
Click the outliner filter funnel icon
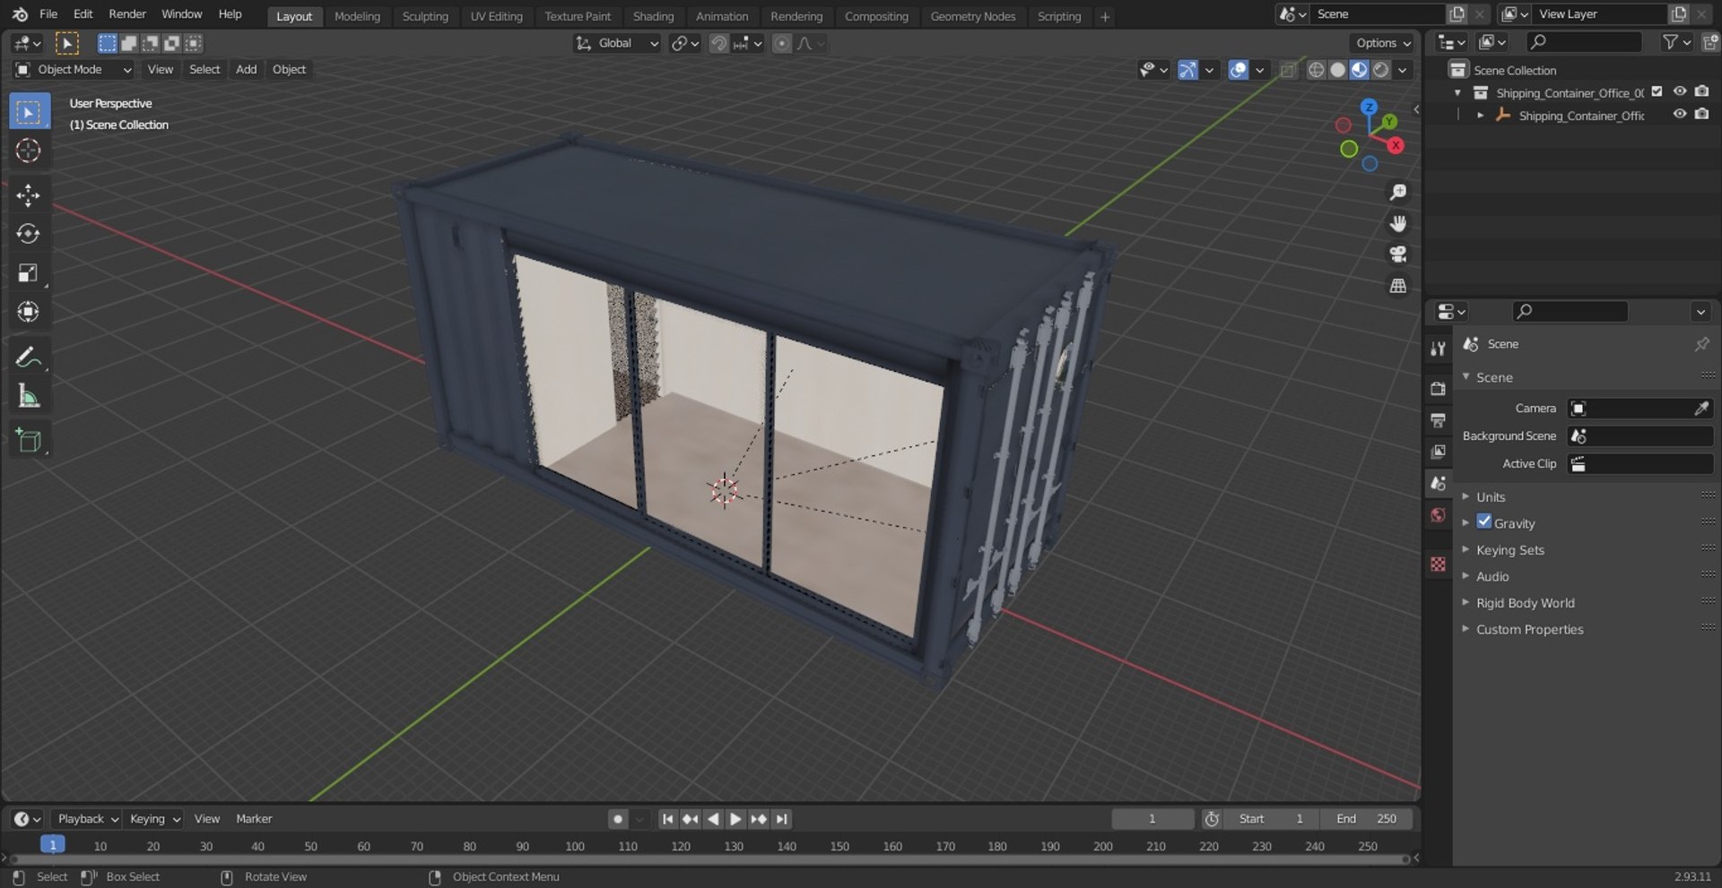pos(1670,41)
